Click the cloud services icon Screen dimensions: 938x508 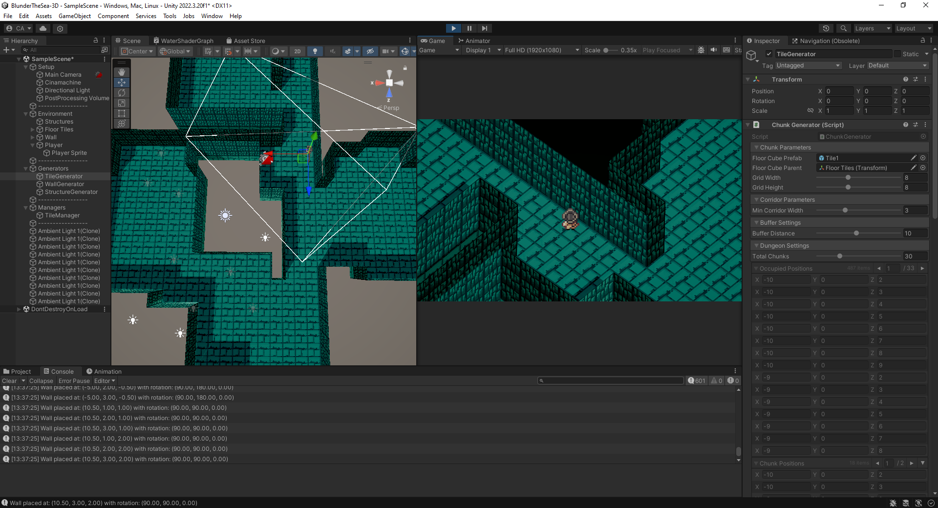coord(43,28)
